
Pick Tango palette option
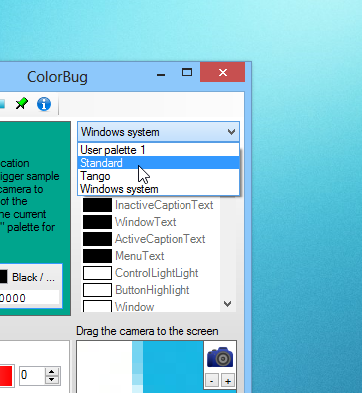(x=159, y=176)
